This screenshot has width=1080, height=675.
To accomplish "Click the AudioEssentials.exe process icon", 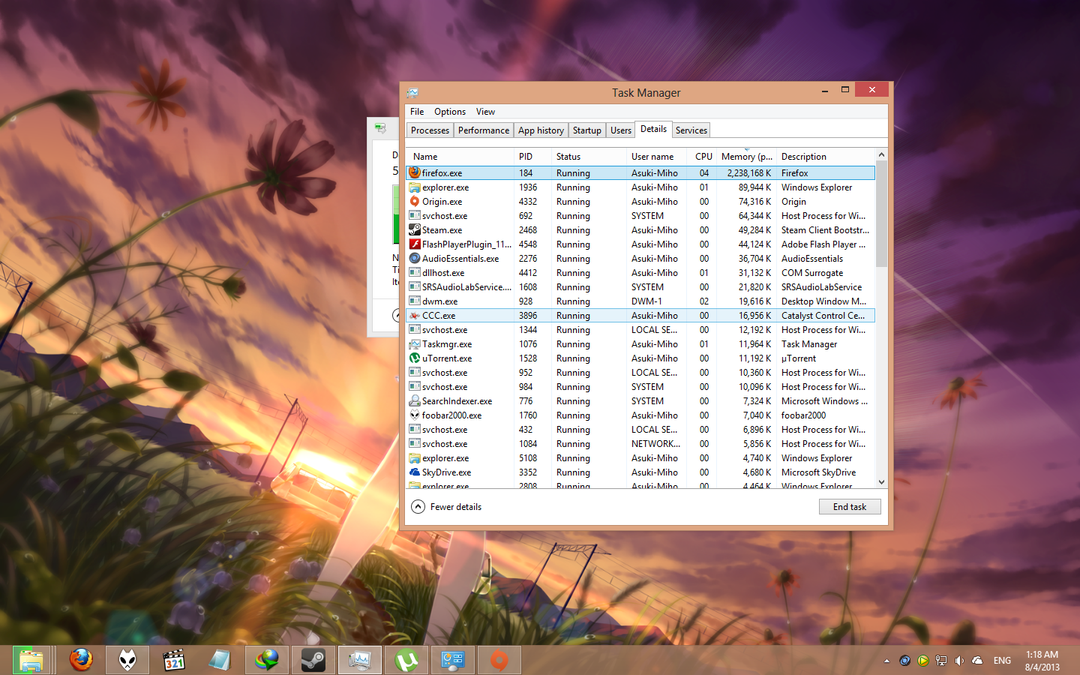I will point(415,258).
